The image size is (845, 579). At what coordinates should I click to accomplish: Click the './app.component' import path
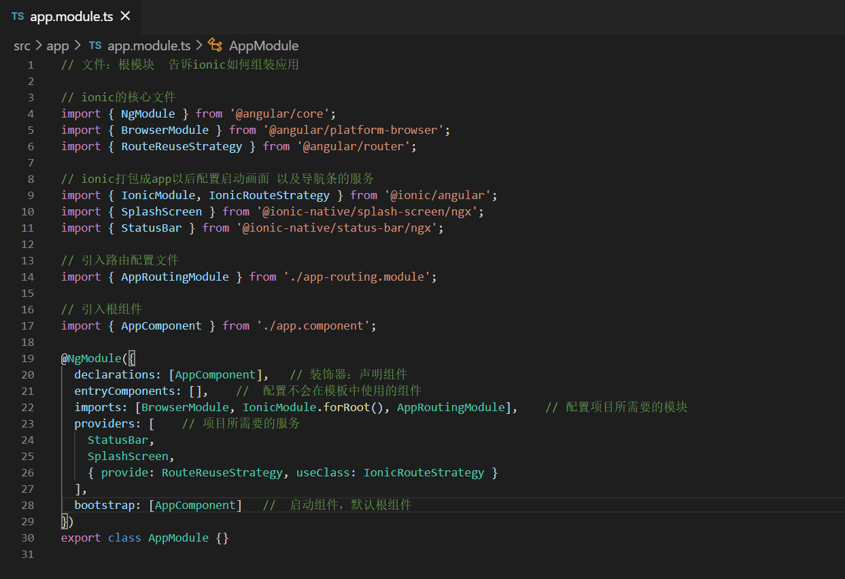pos(313,326)
